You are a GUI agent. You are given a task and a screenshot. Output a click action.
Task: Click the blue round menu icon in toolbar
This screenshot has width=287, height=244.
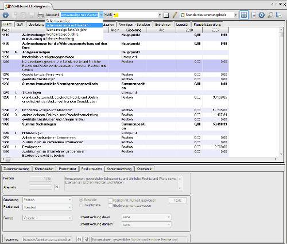coord(6,15)
